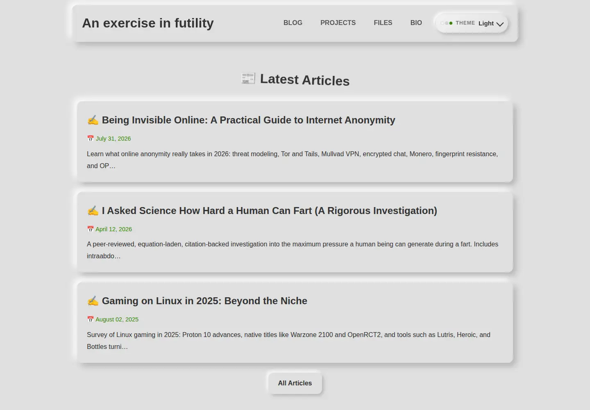
Task: Open the PROJECTS nav item
Action: click(x=338, y=23)
